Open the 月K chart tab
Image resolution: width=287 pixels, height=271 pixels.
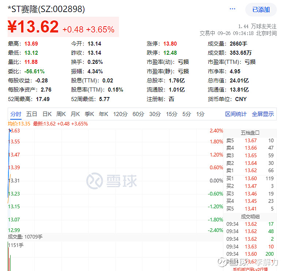point(75,114)
